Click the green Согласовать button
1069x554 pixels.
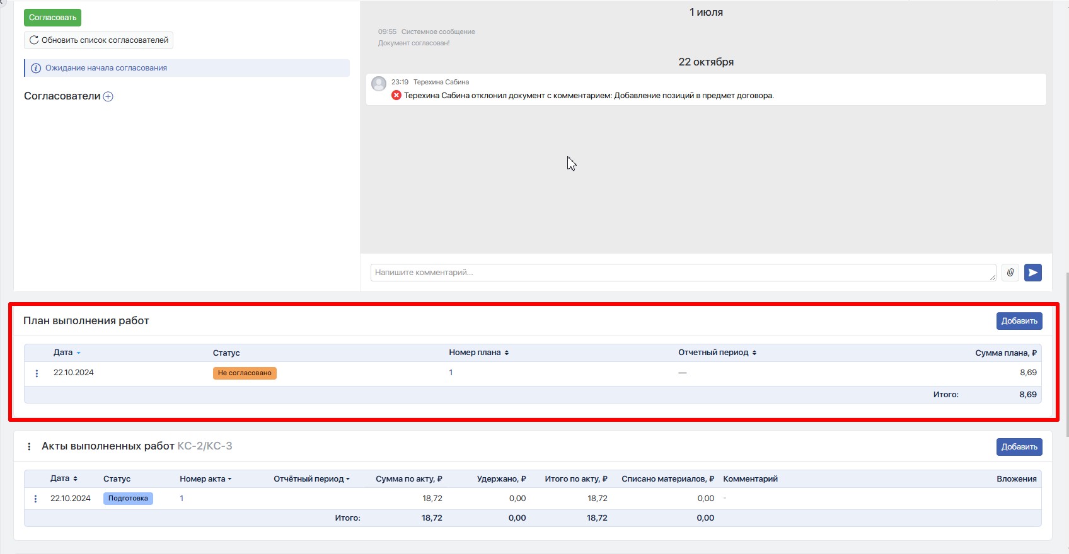pyautogui.click(x=52, y=18)
